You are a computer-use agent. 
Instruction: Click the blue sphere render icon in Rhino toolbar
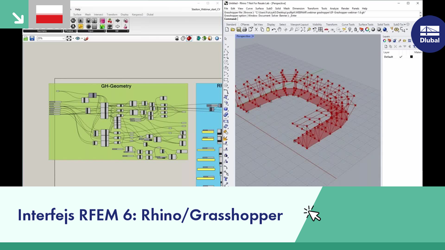pos(385,30)
